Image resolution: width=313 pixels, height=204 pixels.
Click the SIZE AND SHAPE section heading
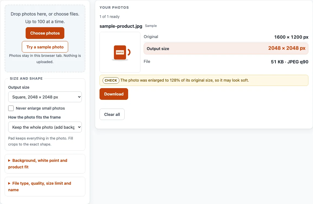click(x=26, y=79)
